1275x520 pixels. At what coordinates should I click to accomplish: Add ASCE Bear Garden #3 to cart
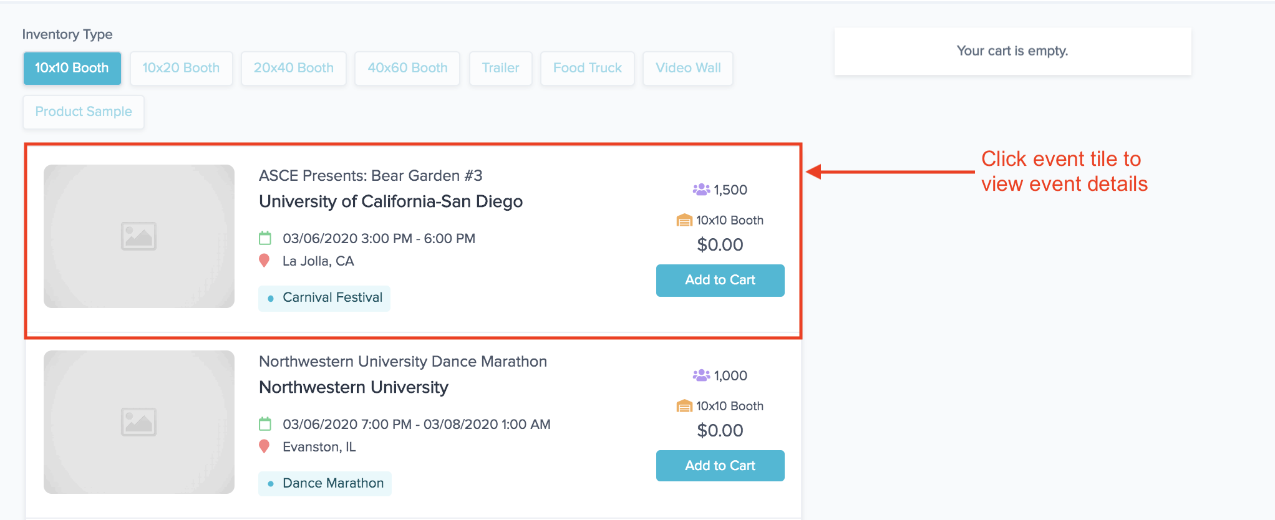720,280
